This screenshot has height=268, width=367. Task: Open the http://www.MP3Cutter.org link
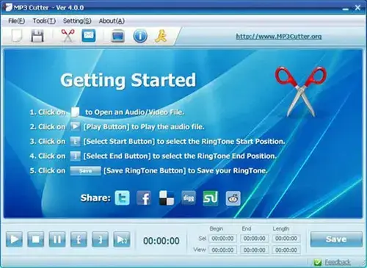click(x=279, y=37)
